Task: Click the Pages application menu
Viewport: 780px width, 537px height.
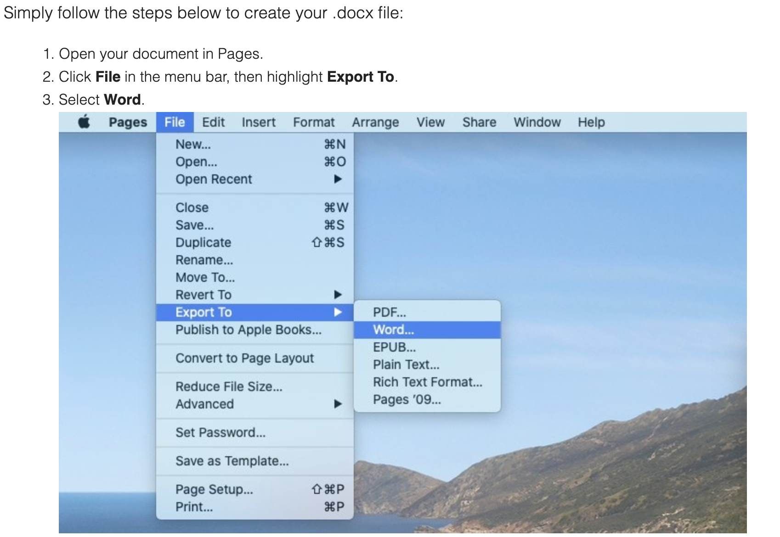Action: click(128, 123)
